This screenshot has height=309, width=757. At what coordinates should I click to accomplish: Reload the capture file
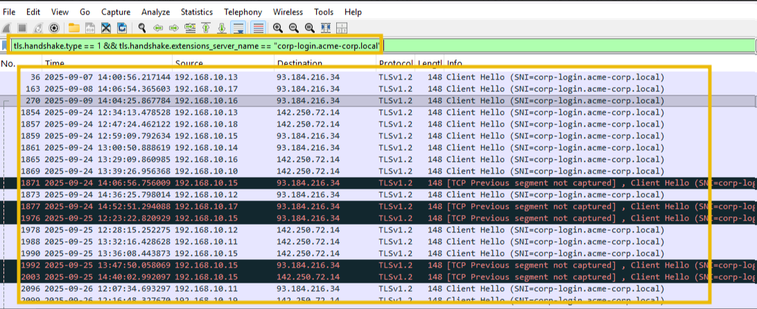(x=122, y=28)
